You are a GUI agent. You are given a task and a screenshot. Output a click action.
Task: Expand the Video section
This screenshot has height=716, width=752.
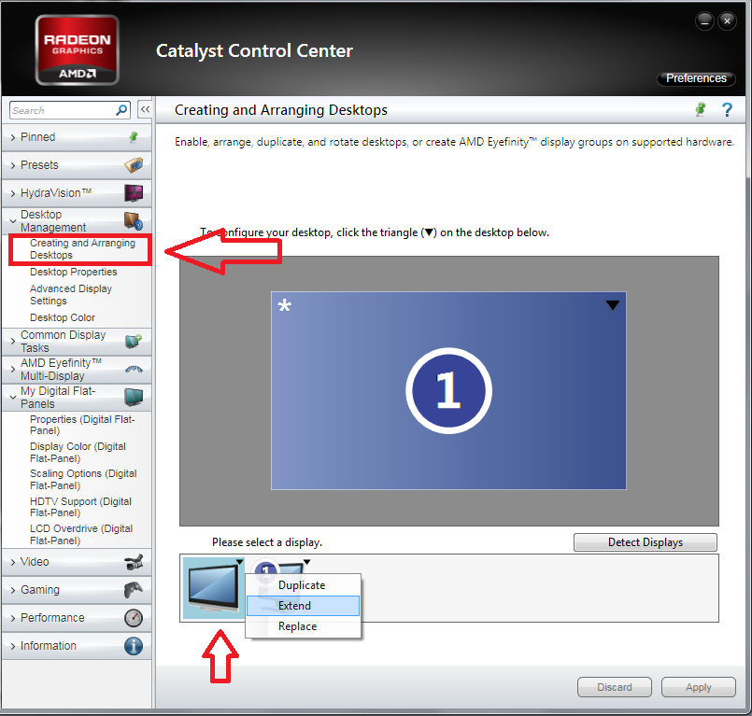tap(13, 562)
